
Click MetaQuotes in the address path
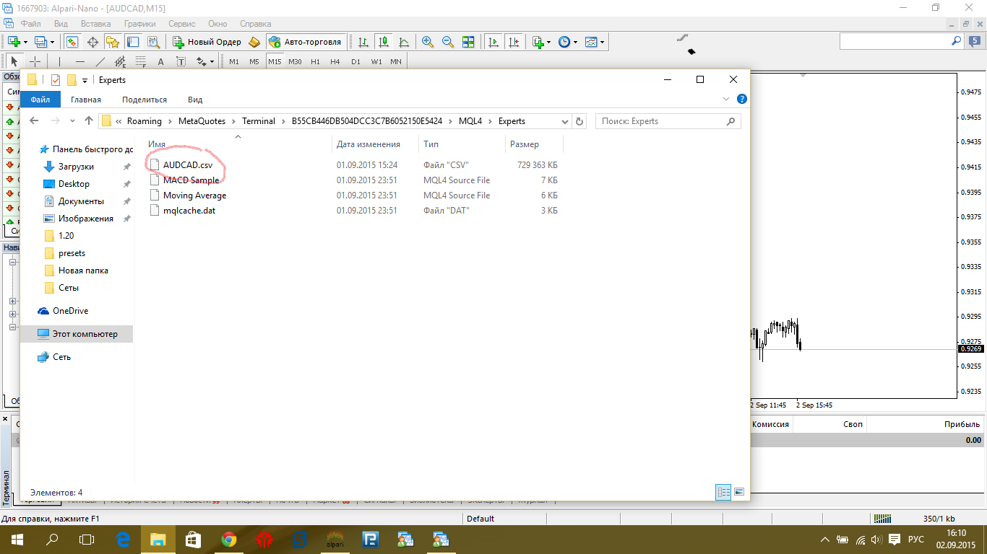[202, 121]
